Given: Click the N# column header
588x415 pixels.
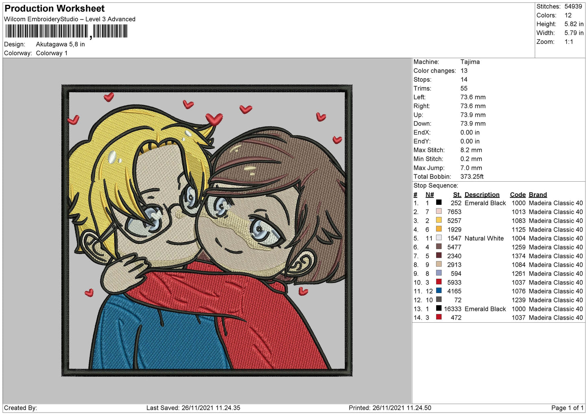Looking at the screenshot, I should tap(430, 195).
